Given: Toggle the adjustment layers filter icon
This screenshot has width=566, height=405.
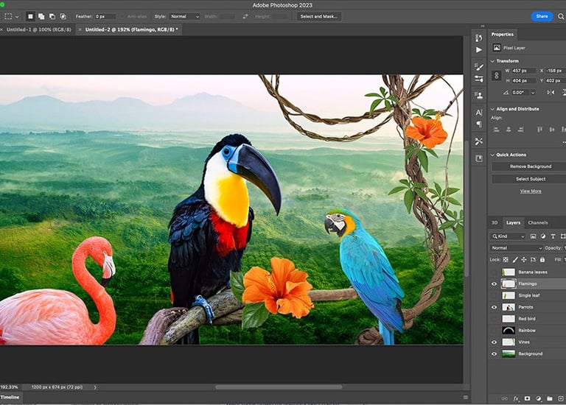Looking at the screenshot, I should [x=543, y=236].
